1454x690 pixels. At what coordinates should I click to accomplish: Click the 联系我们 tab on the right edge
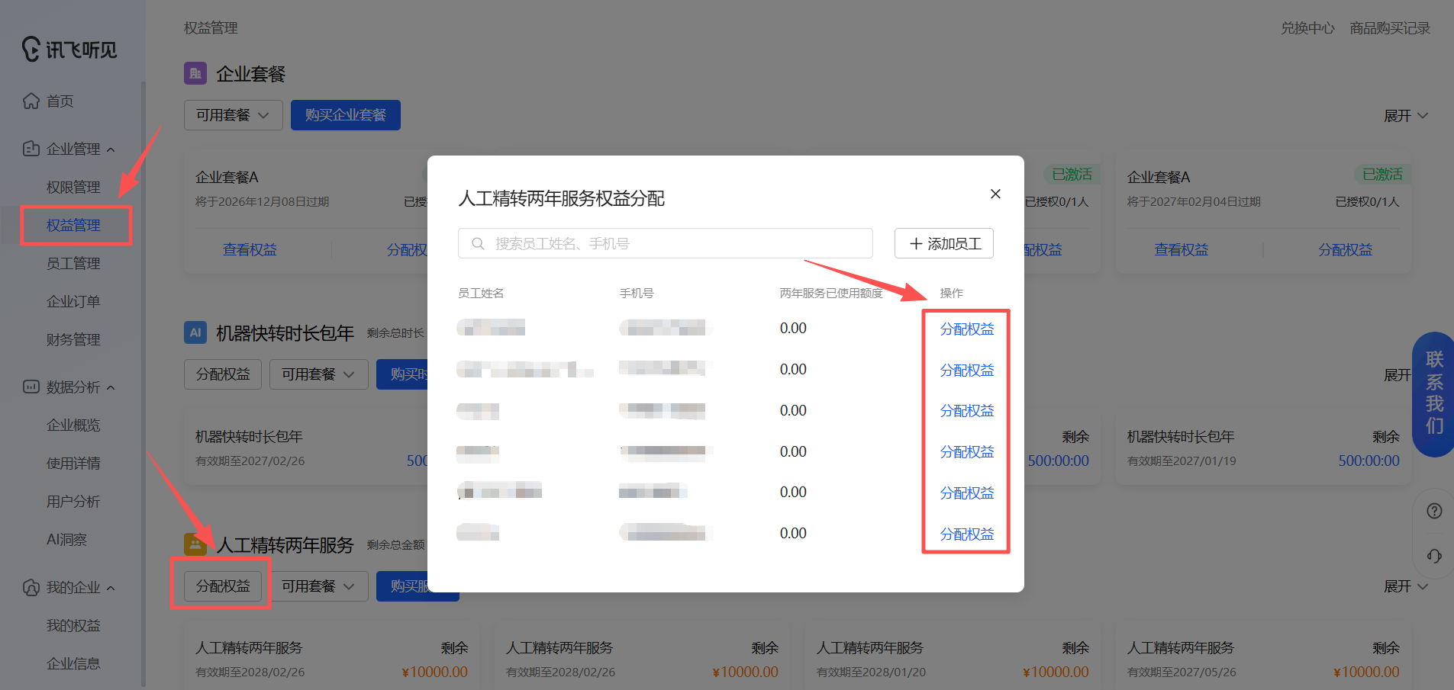coord(1433,395)
